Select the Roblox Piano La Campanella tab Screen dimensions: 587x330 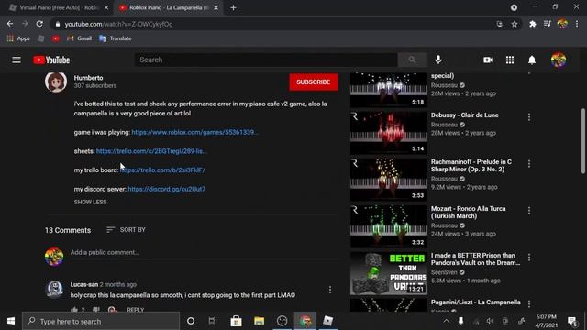167,7
